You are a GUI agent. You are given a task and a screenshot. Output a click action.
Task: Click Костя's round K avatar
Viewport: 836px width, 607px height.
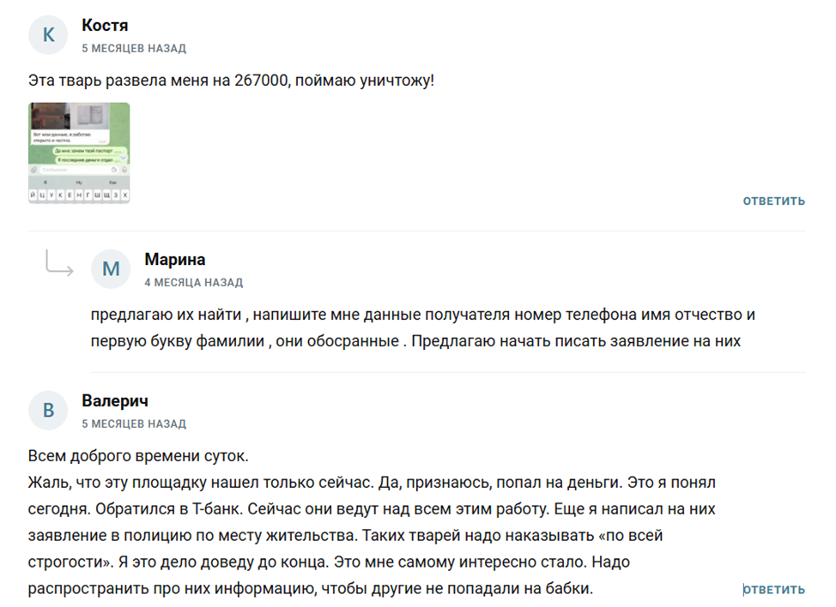click(48, 35)
